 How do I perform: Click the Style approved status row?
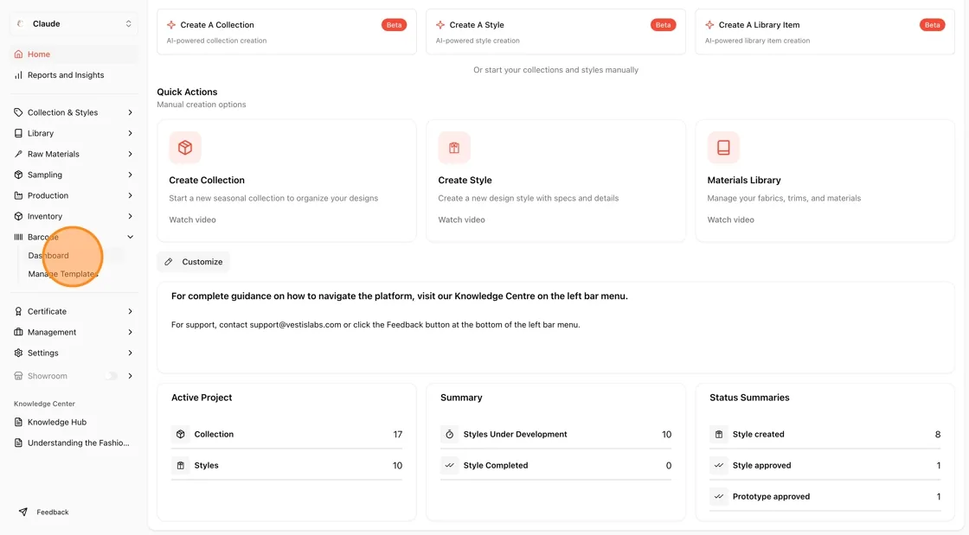point(825,465)
